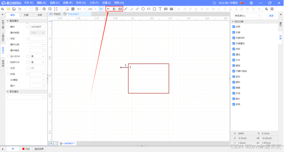Uncheck the 全部 filter checkbox
Image resolution: width=284 pixels, height=152 pixels.
234,27
